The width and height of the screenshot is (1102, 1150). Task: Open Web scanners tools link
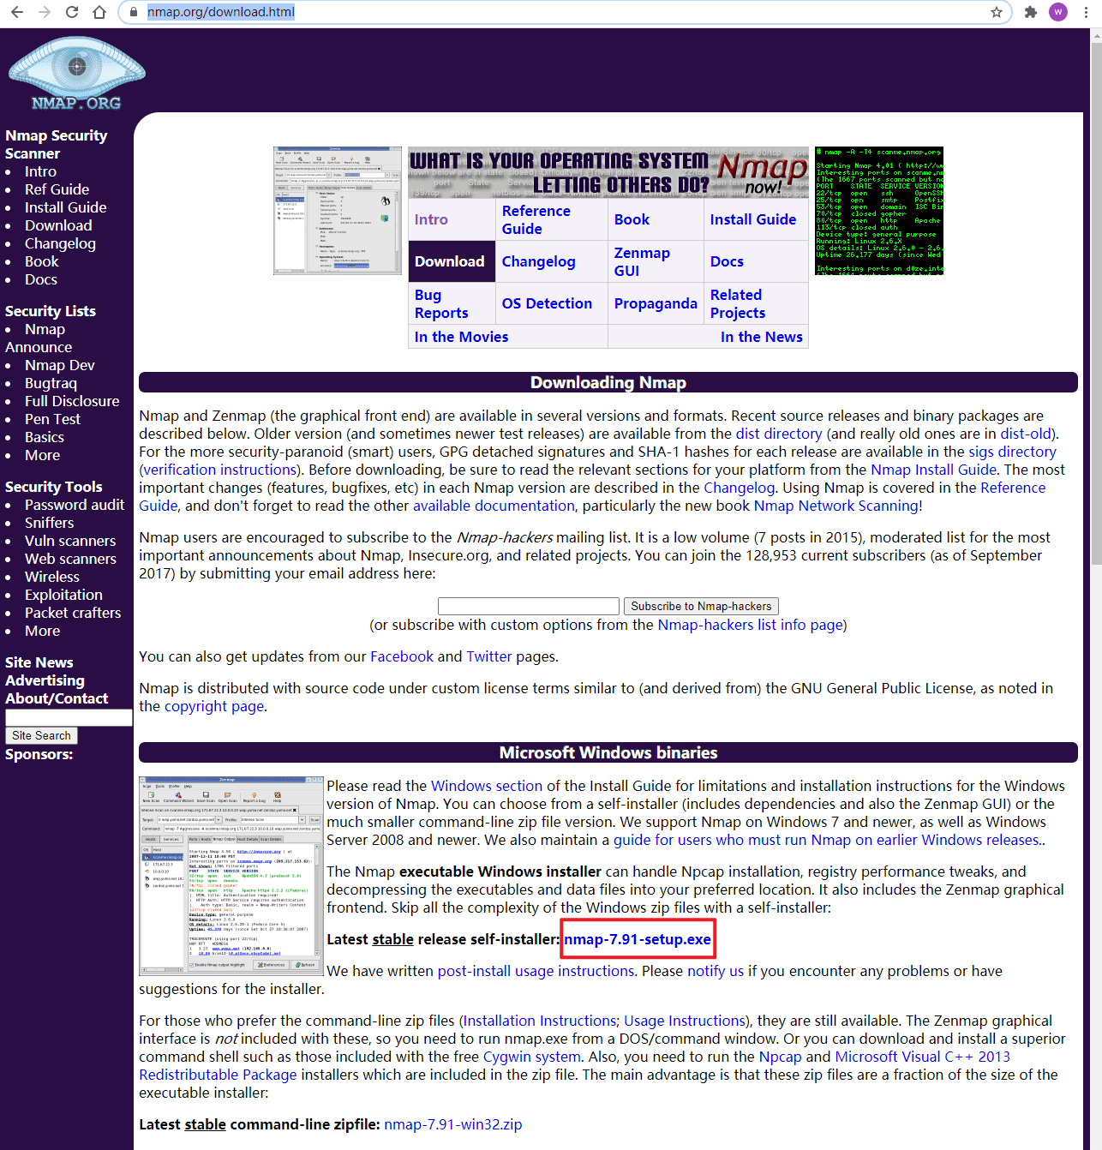click(70, 559)
